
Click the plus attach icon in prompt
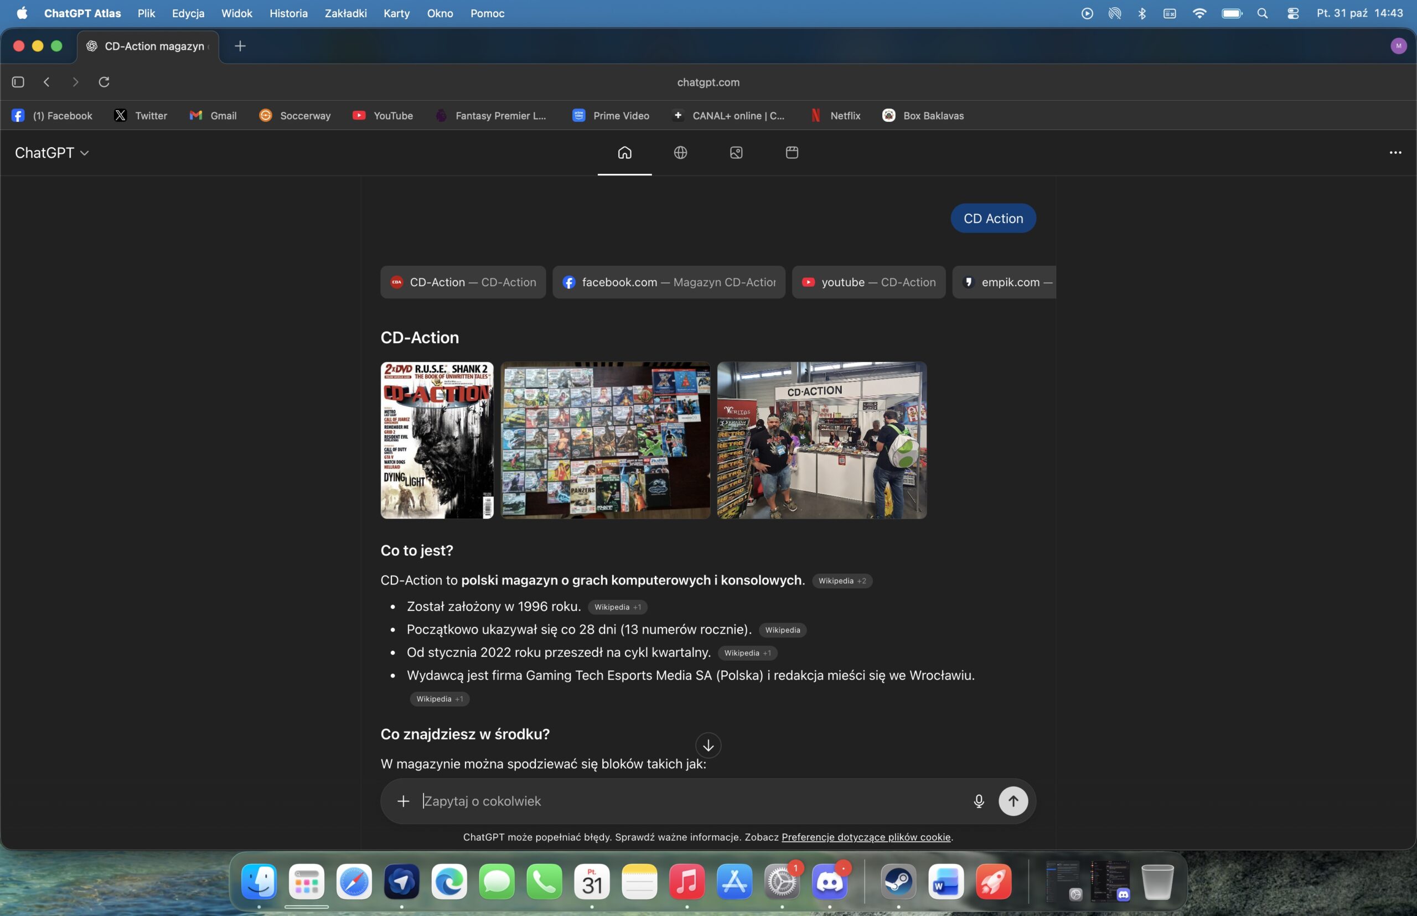pos(404,801)
